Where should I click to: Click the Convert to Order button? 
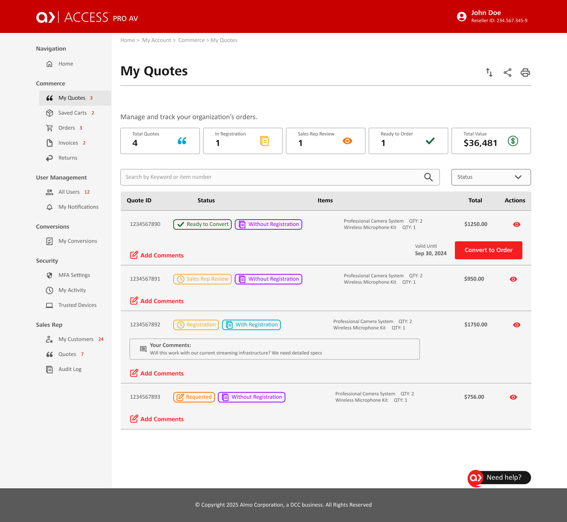click(x=489, y=250)
